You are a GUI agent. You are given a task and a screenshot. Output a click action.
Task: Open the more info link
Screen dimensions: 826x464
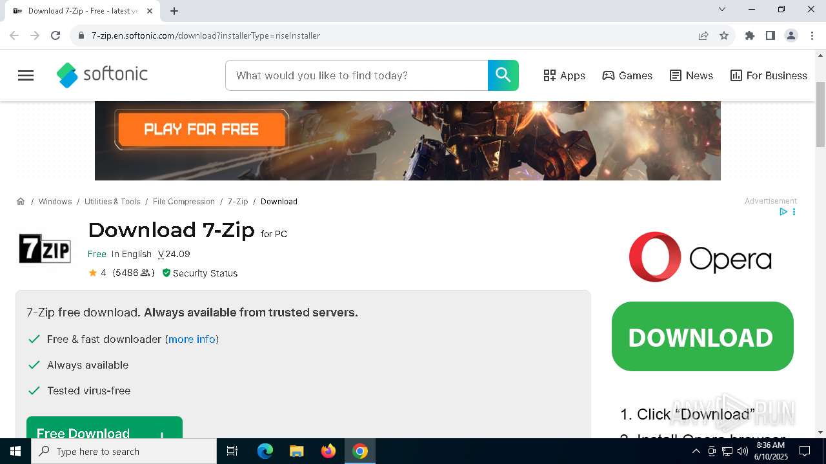[x=192, y=339]
